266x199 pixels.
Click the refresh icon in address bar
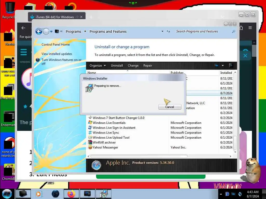click(168, 31)
